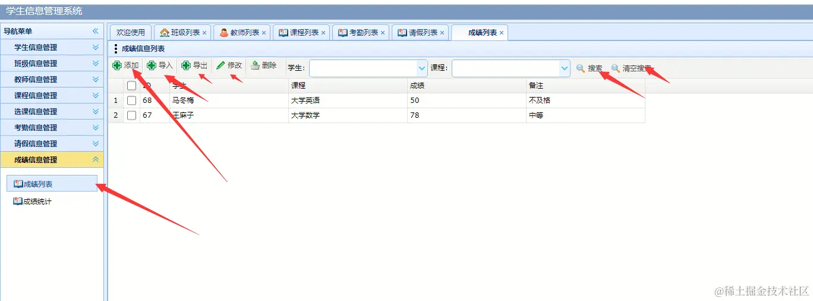This screenshot has height=301, width=813.
Task: Expand 学生信息管理 menu section
Action: tap(95, 47)
